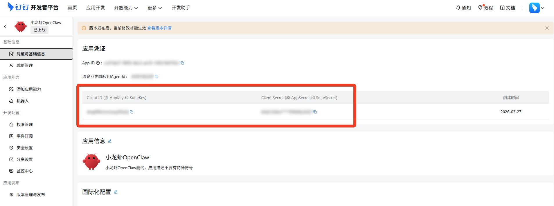Open the 查看版本详情 link
This screenshot has width=554, height=206.
click(159, 28)
